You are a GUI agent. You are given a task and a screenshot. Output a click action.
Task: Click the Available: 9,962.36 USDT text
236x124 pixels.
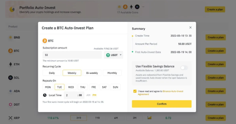point(106,49)
